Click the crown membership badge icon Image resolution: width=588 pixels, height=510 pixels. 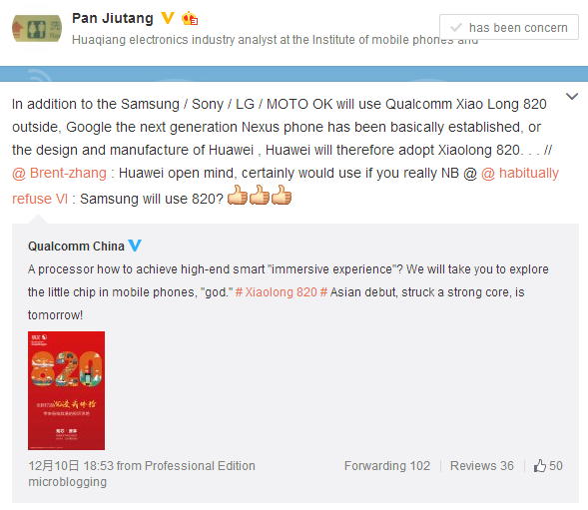click(190, 18)
